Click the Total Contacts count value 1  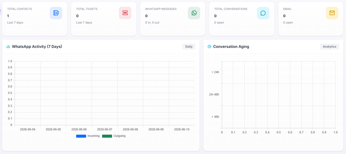click(x=8, y=16)
